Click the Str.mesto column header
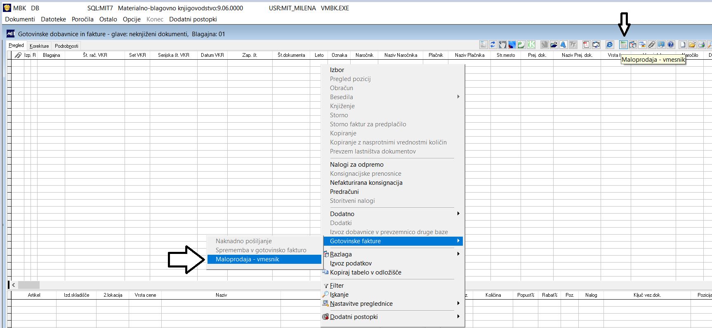Screen dimensions: 712x328 tap(506, 55)
